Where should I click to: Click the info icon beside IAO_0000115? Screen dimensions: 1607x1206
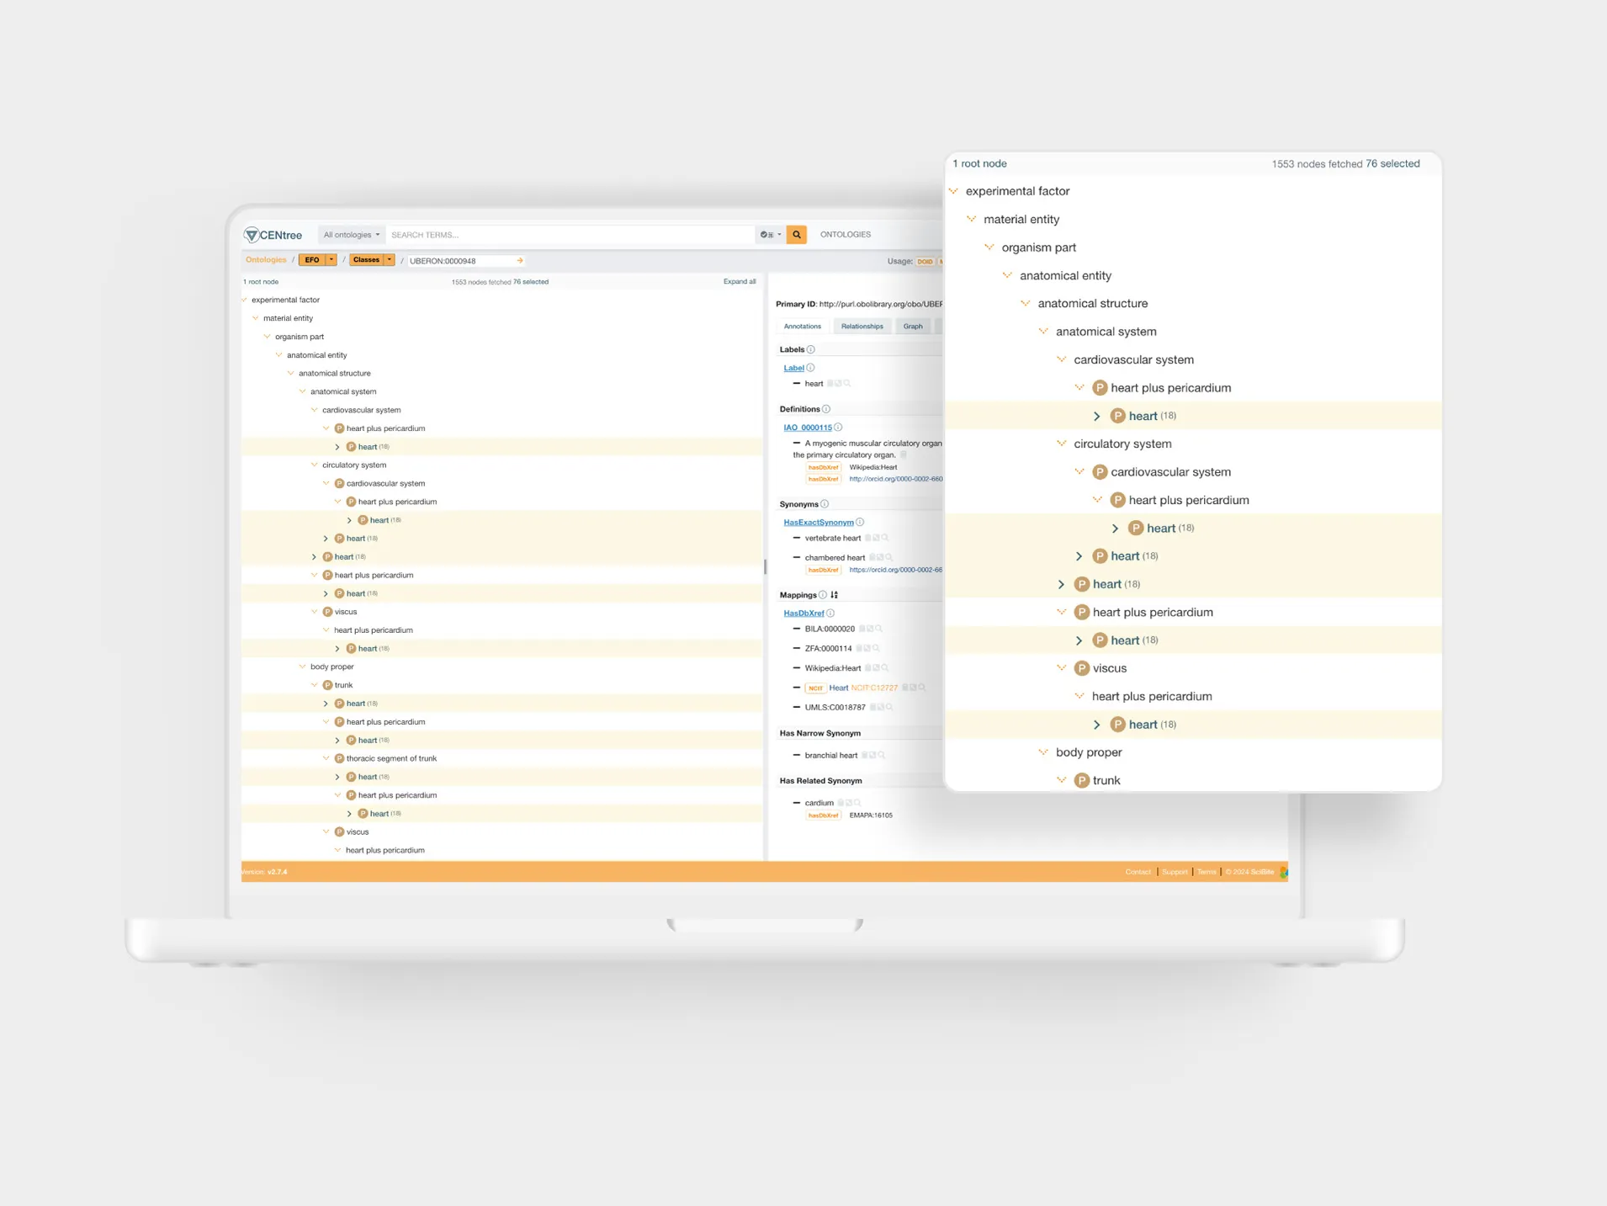click(838, 428)
